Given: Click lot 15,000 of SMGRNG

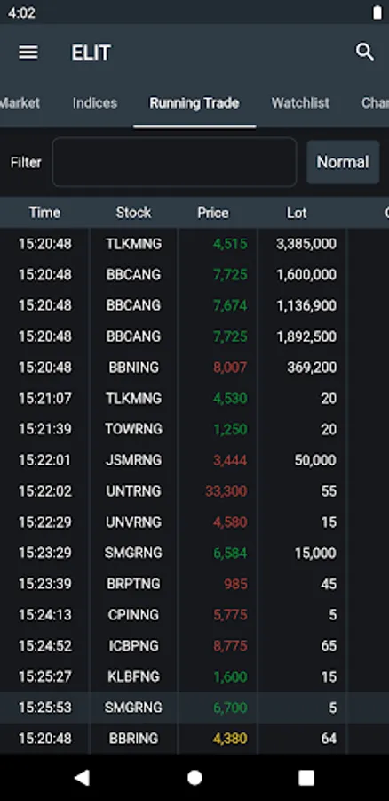Looking at the screenshot, I should (315, 553).
